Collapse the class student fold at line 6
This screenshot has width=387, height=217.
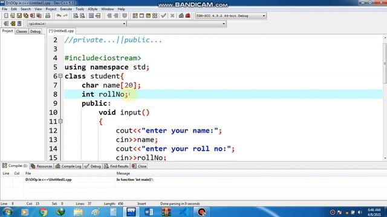(x=60, y=76)
